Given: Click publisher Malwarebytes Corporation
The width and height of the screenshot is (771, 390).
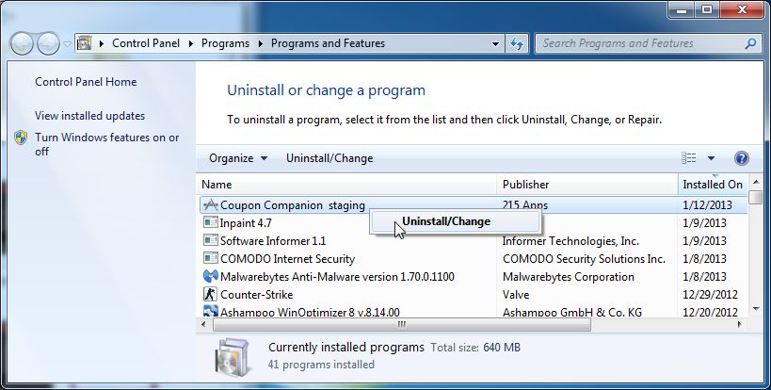Looking at the screenshot, I should (x=569, y=276).
